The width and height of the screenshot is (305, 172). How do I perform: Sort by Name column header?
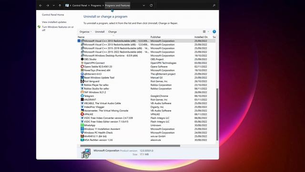point(81,37)
